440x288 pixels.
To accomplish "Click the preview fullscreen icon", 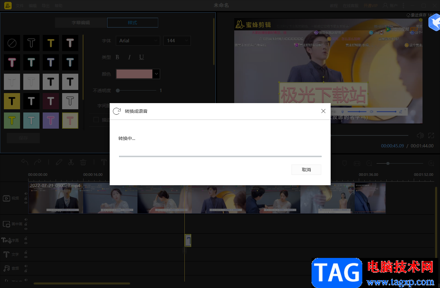I will tap(431, 135).
